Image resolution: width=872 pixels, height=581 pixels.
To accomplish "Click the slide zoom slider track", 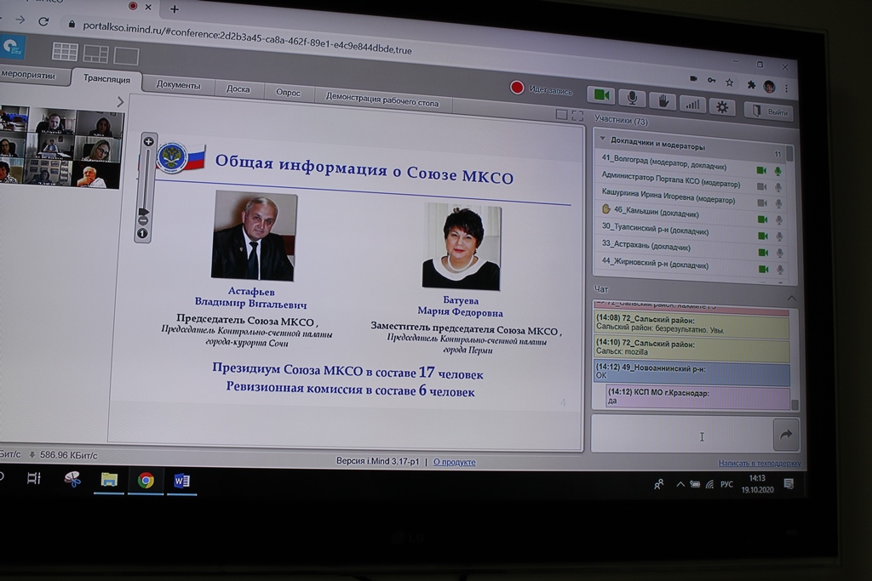I will [x=146, y=179].
